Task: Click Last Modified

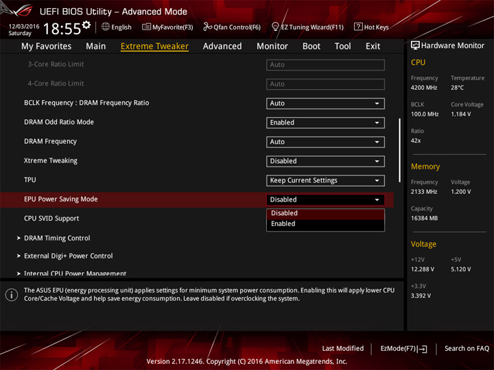Action: point(343,349)
